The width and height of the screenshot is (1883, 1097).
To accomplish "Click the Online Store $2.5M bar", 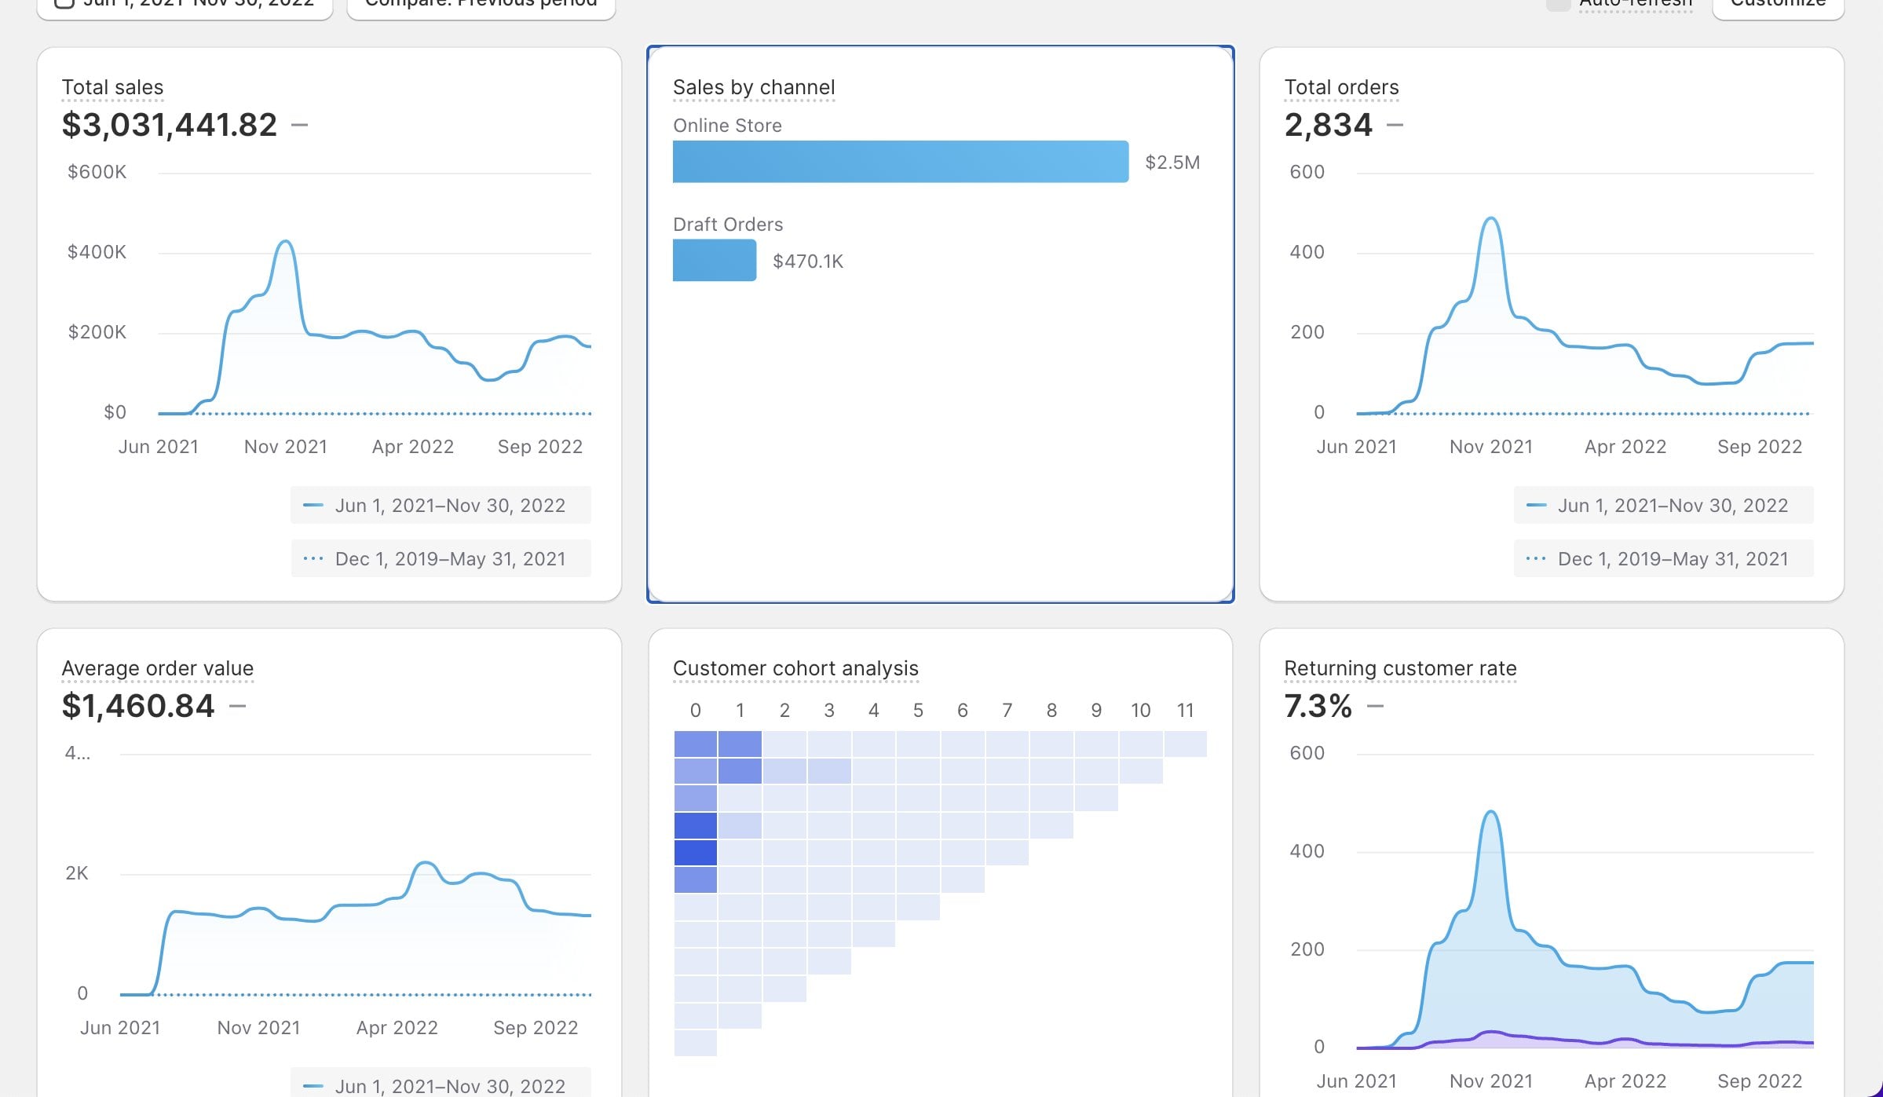I will (x=900, y=162).
